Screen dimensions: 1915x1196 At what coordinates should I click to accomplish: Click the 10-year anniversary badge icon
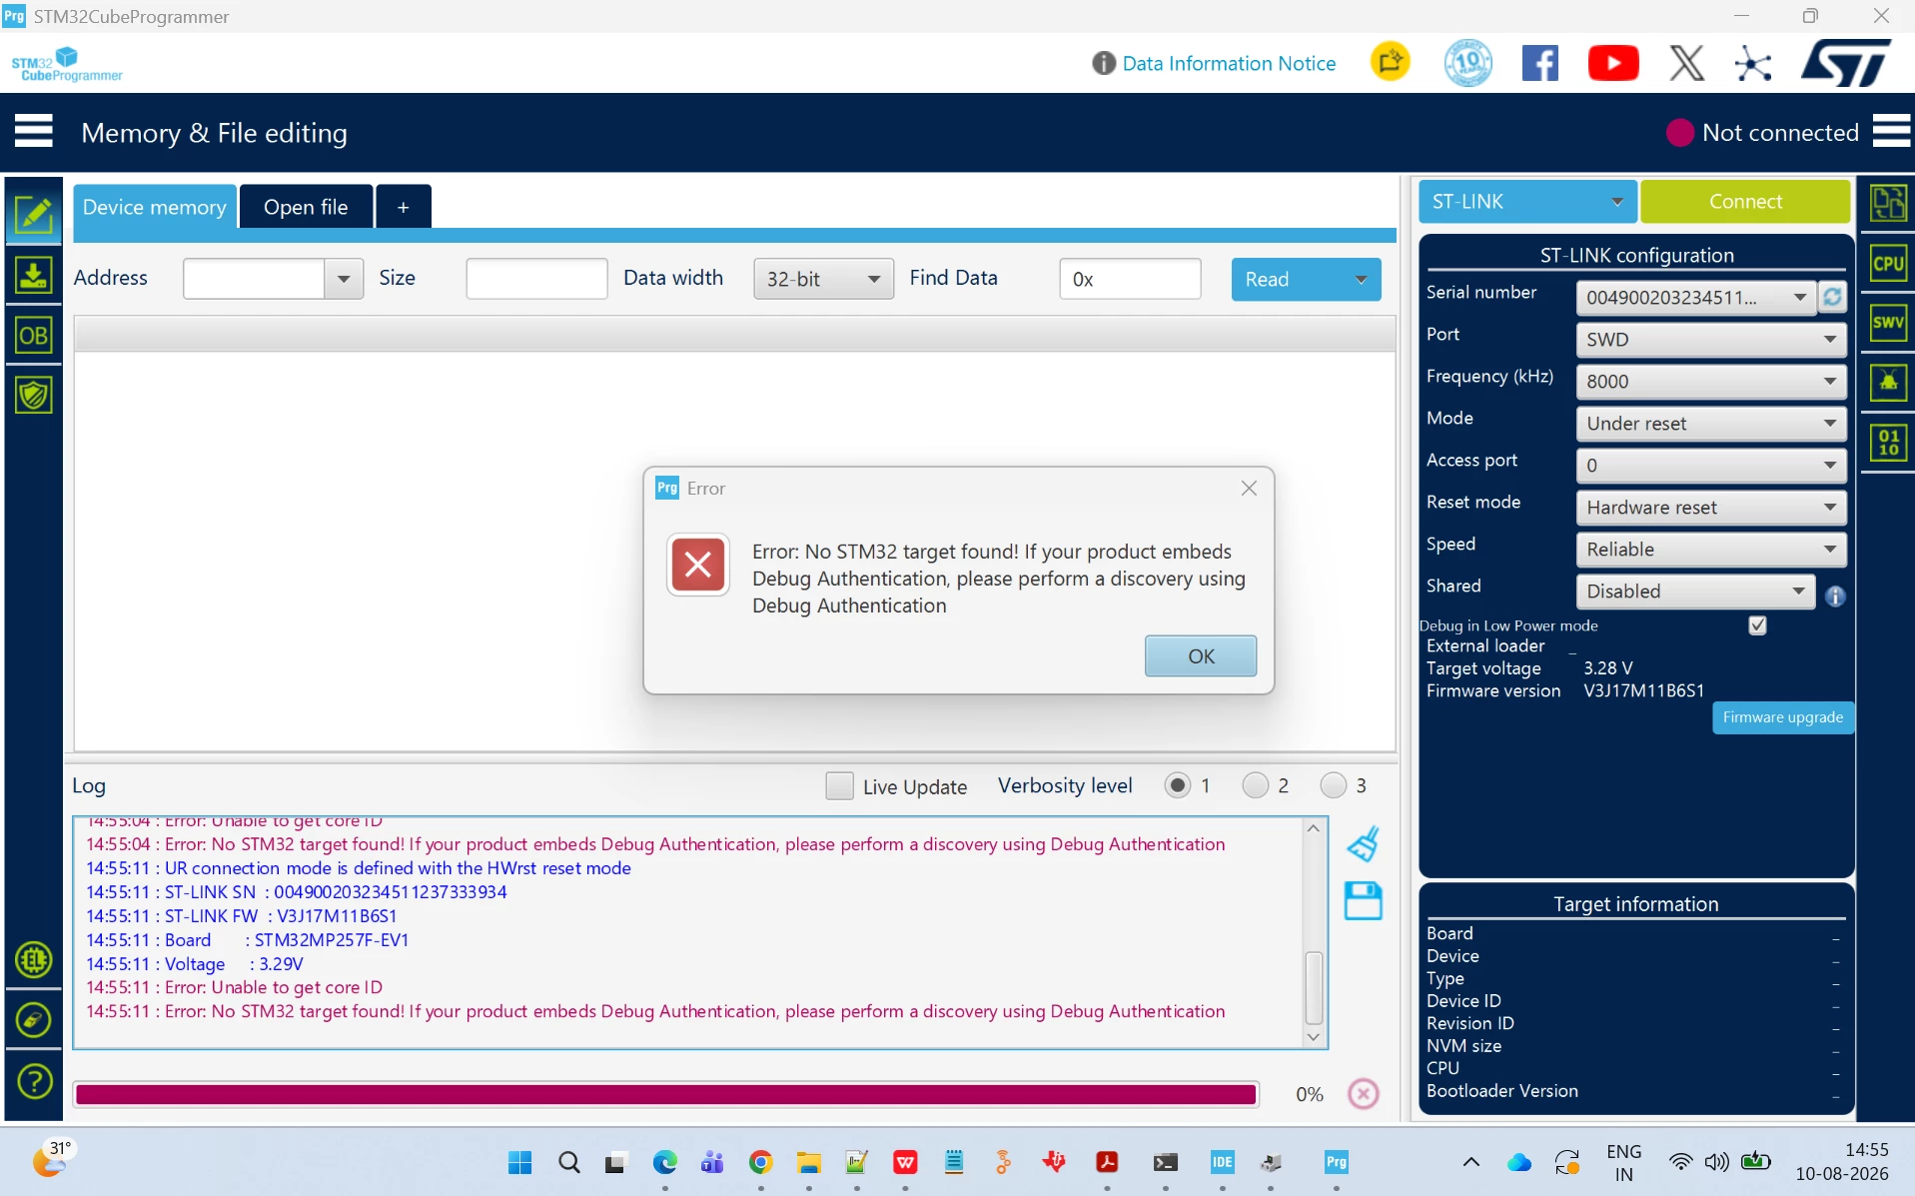1467,63
